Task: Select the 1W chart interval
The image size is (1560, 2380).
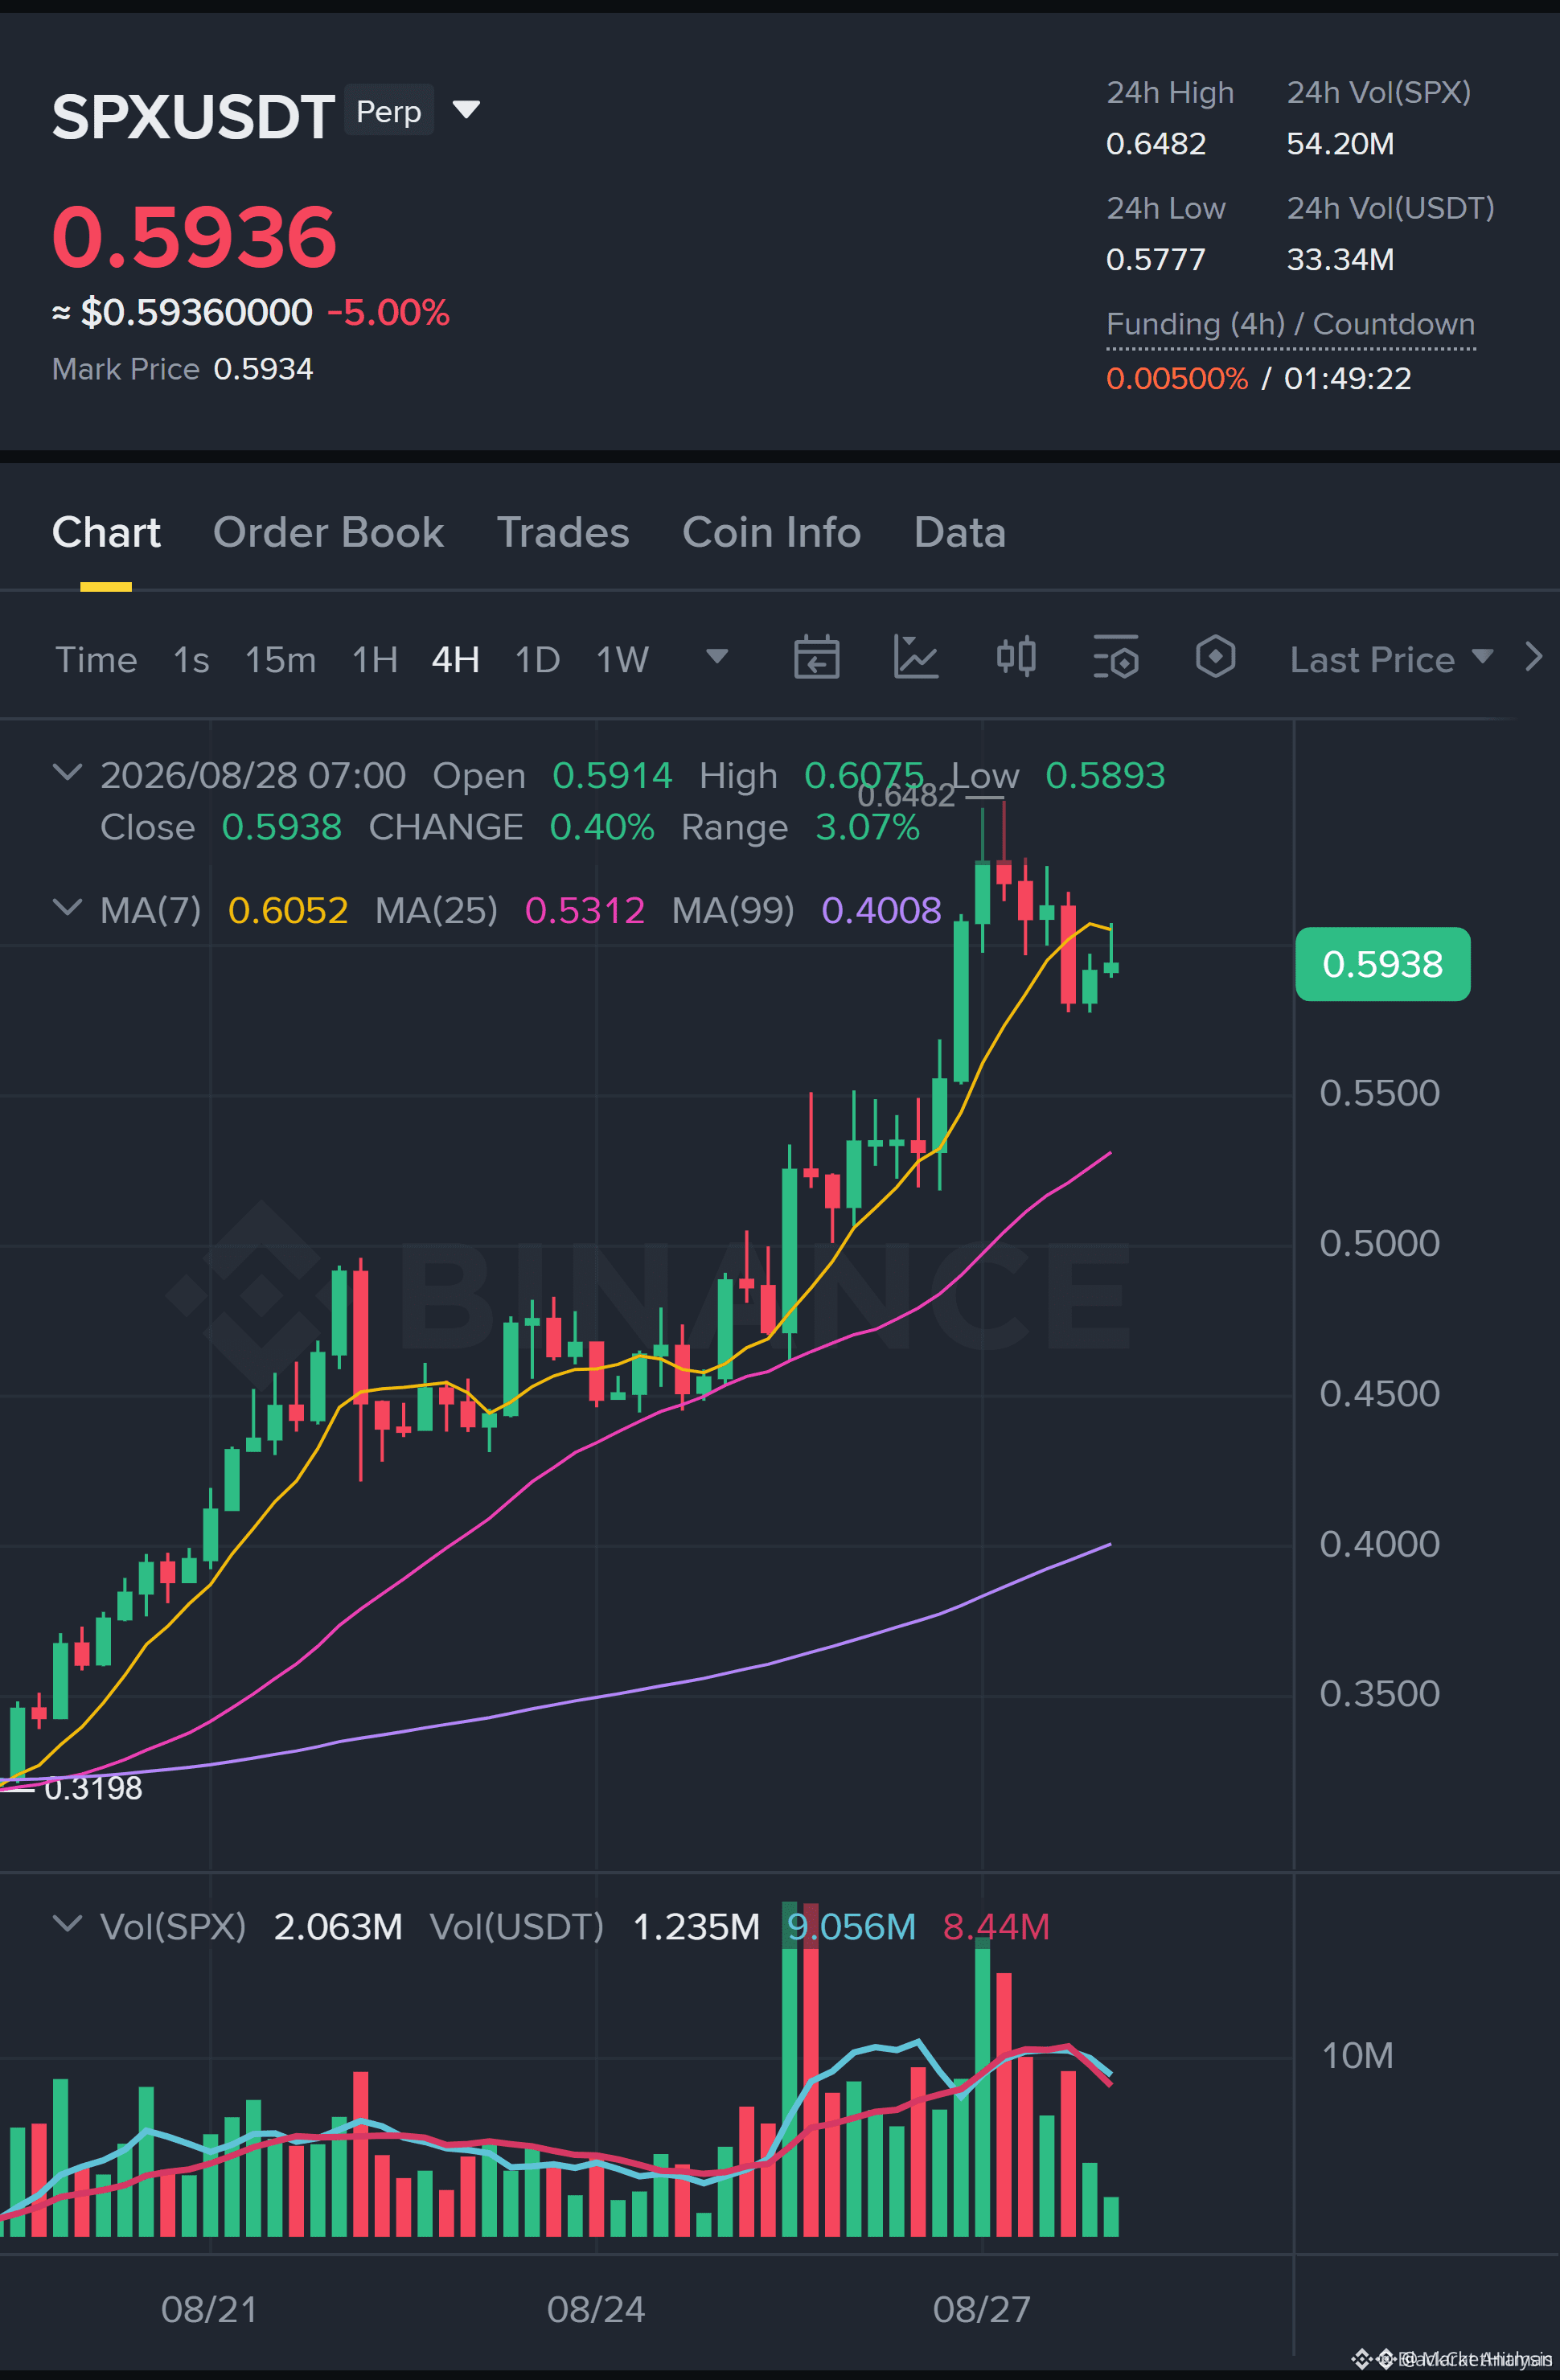Action: click(622, 659)
